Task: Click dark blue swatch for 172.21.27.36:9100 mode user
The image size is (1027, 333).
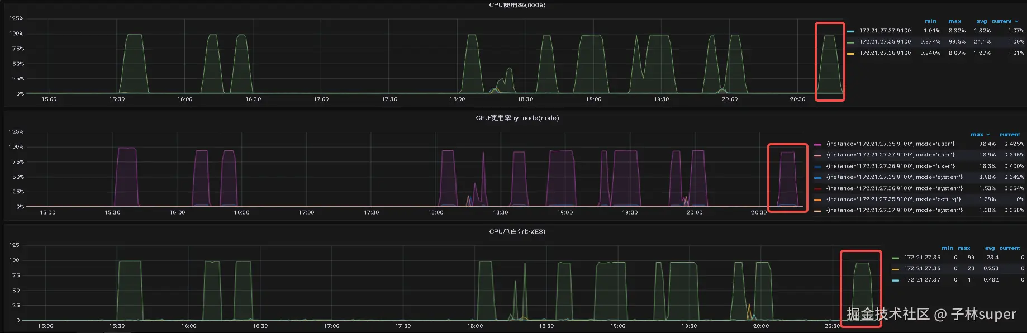Action: pos(818,166)
